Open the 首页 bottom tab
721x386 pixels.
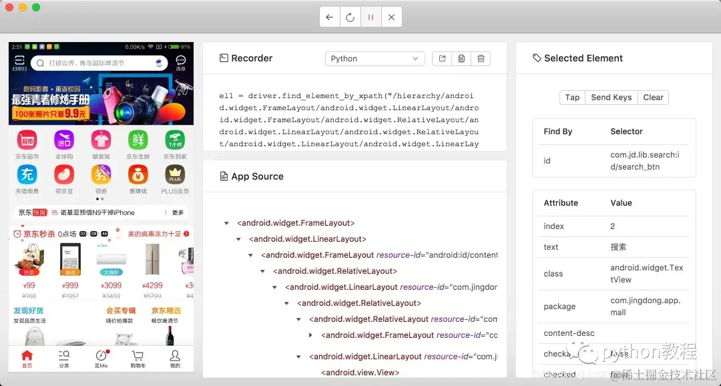point(27,359)
